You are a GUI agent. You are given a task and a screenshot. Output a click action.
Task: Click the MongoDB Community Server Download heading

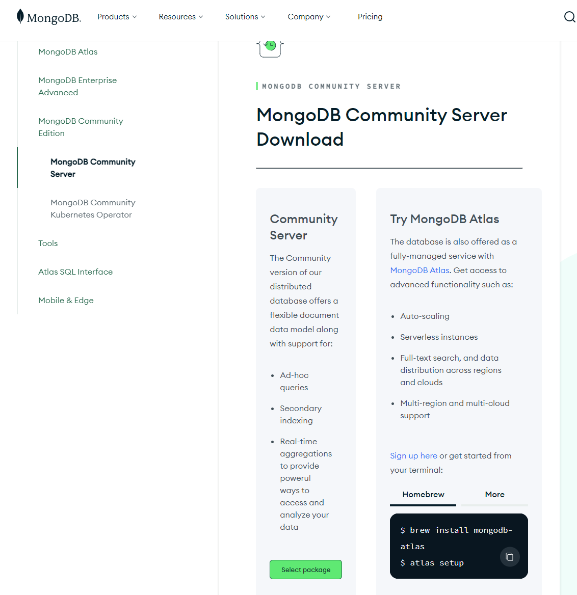(381, 127)
